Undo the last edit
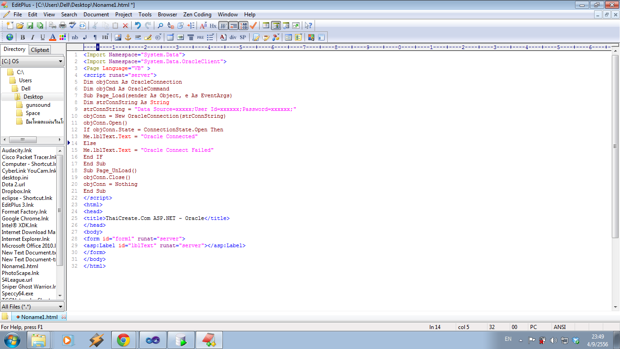 138,25
